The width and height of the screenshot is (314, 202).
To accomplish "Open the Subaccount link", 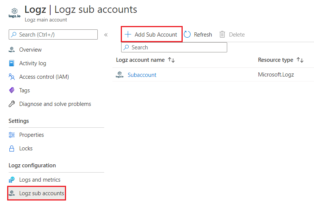I will pyautogui.click(x=142, y=75).
